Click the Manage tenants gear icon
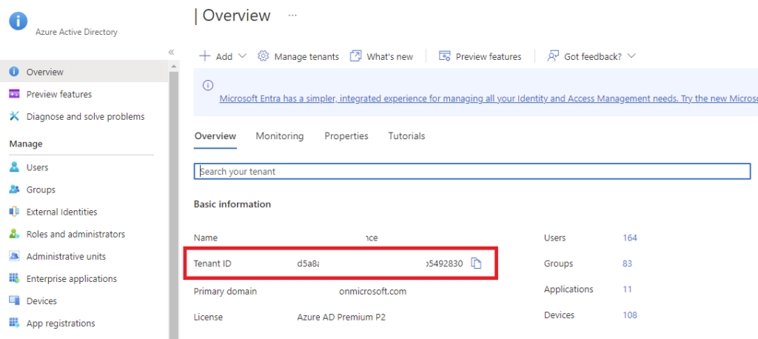Screen dimensions: 758x339 (263, 56)
